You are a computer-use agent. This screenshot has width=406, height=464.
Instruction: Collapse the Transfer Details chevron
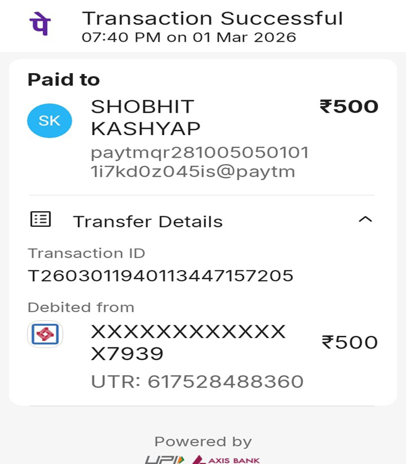click(365, 219)
